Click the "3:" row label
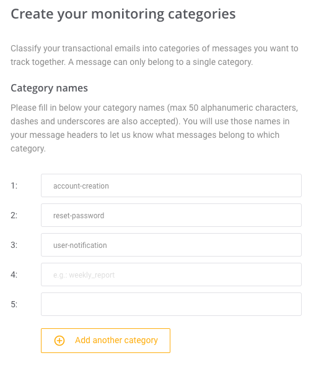 click(x=14, y=245)
